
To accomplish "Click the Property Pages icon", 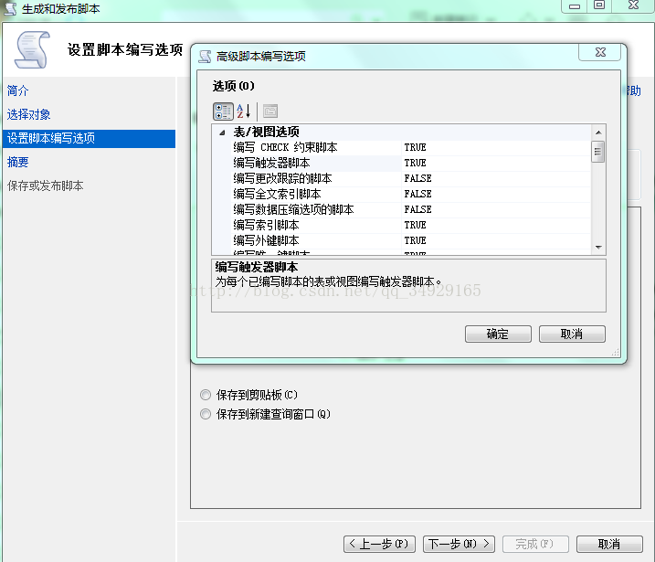I will tap(269, 111).
